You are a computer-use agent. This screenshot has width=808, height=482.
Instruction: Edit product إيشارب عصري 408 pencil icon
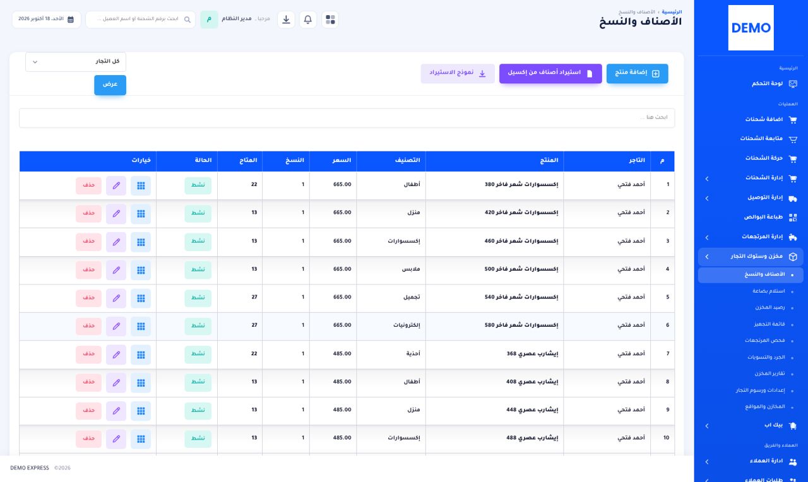pos(116,382)
